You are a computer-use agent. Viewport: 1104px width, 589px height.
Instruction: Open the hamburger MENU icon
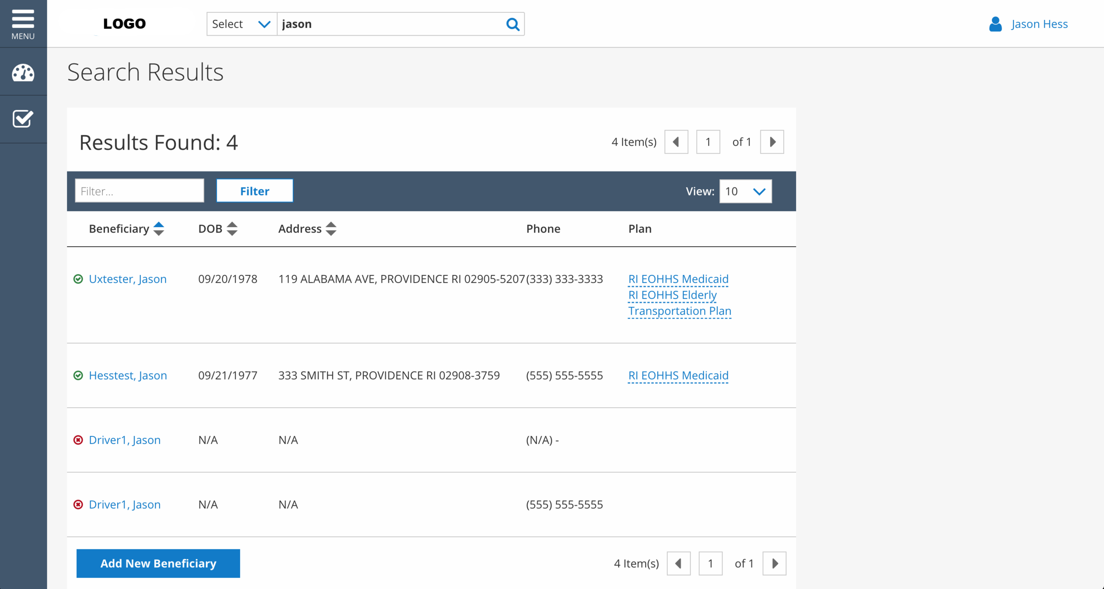click(23, 24)
